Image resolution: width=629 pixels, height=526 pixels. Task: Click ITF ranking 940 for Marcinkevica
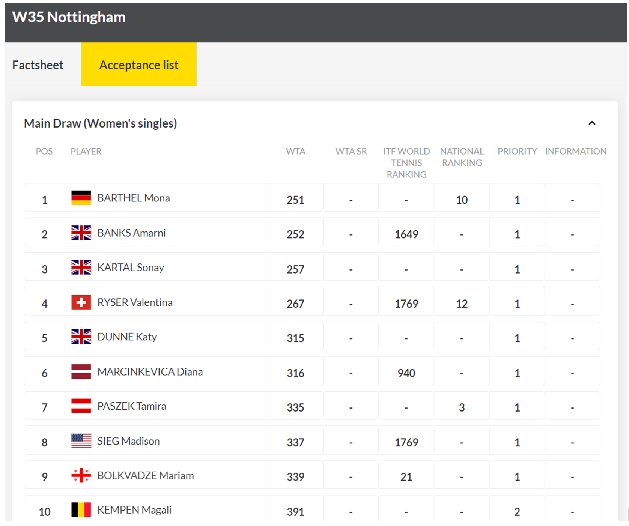(406, 373)
